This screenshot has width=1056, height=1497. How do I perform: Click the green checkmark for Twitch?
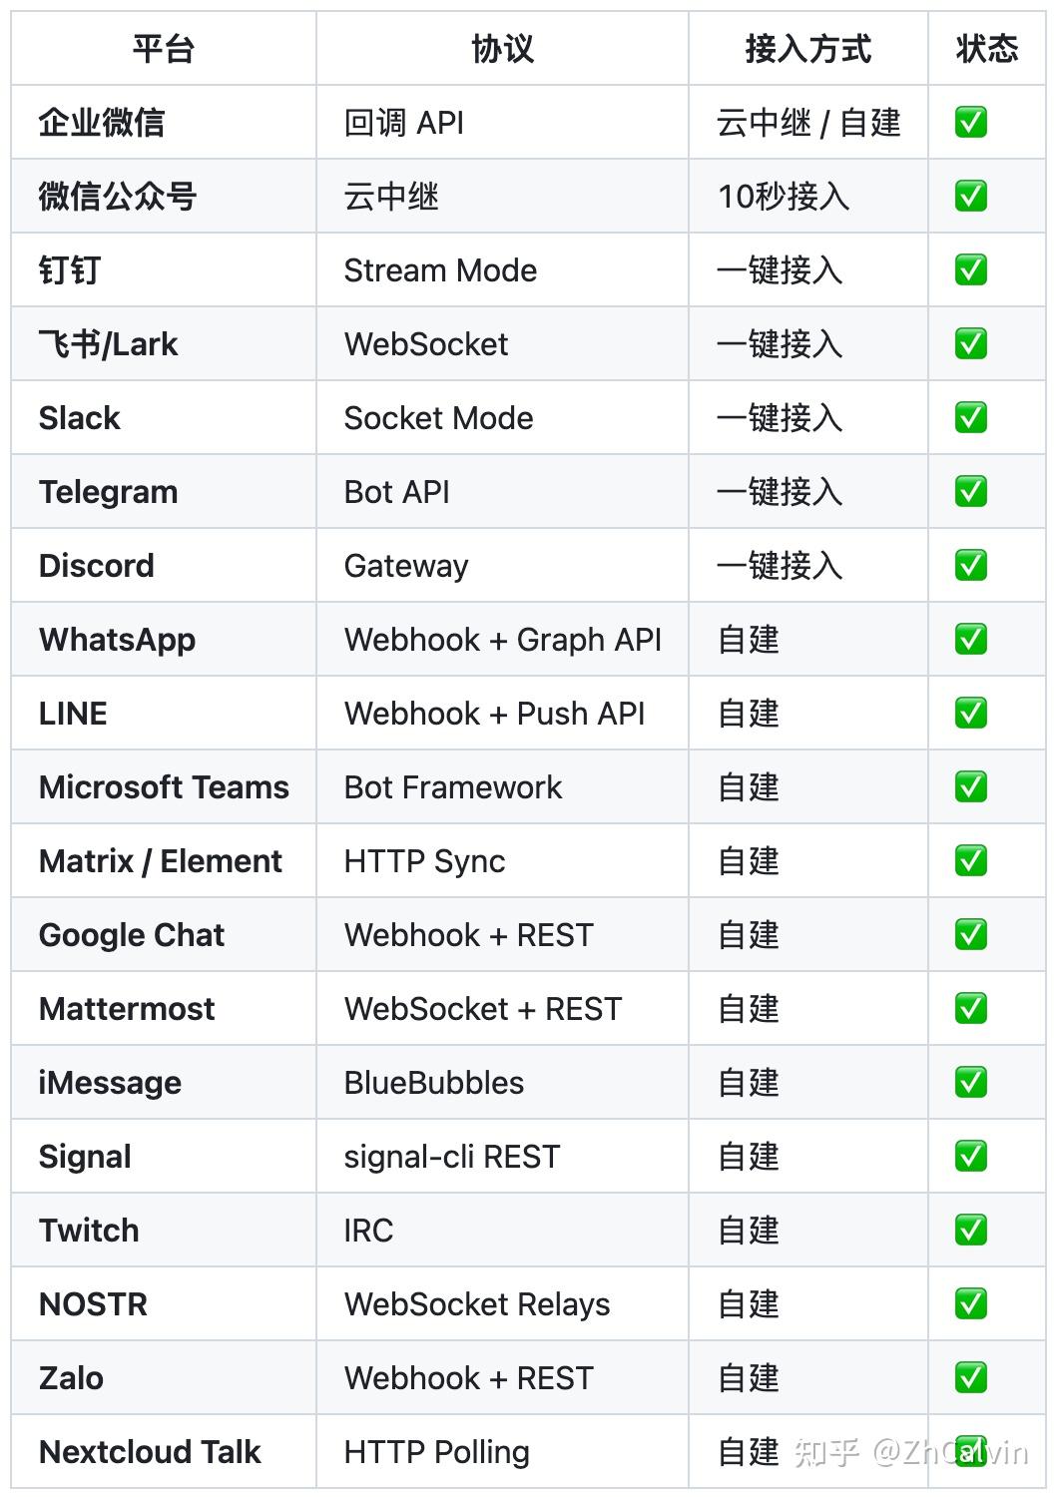[x=970, y=1231]
